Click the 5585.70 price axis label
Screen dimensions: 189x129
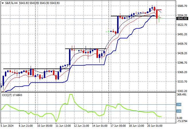coord(182,6)
